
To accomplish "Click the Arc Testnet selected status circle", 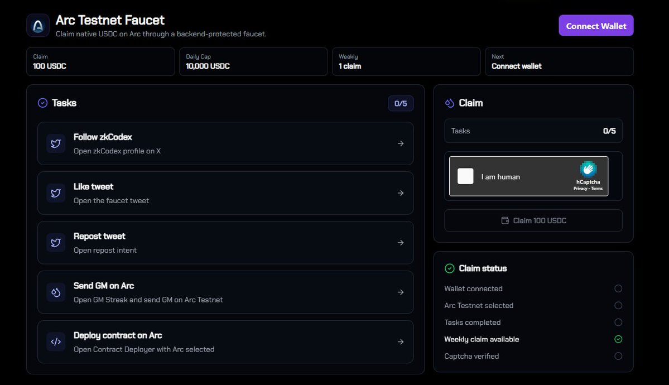I will (x=618, y=305).
